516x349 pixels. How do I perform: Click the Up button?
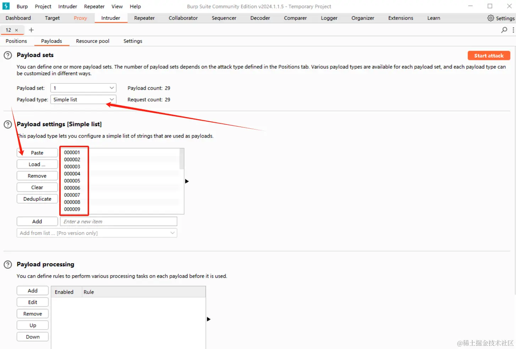click(x=33, y=325)
